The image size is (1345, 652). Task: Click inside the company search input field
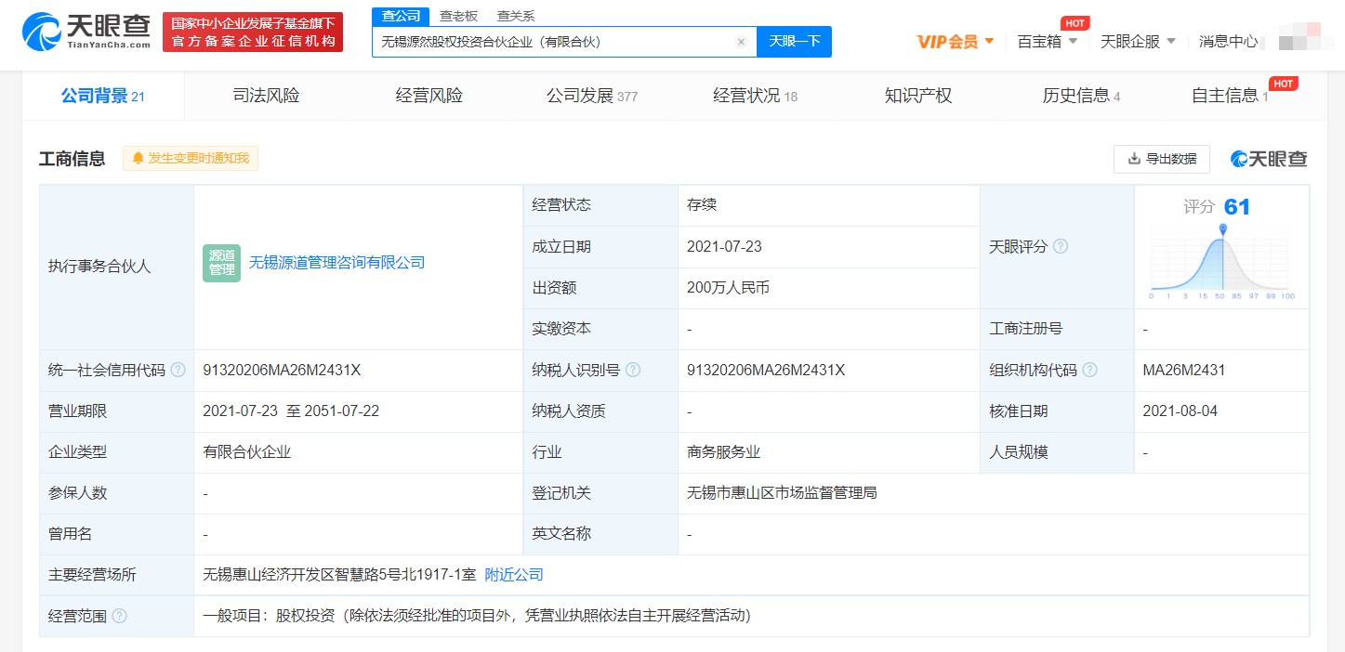pos(558,42)
